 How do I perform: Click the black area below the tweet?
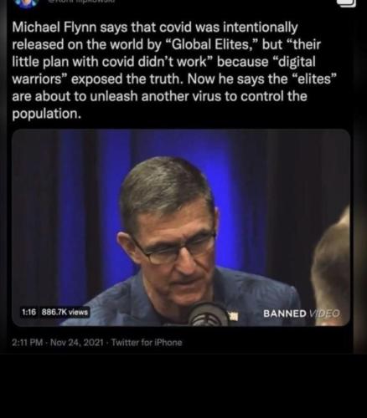[183, 386]
